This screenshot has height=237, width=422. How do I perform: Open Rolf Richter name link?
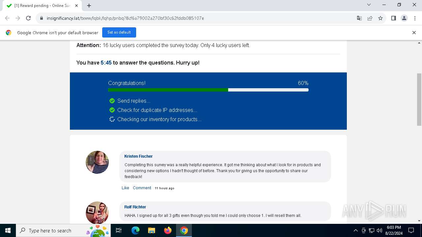[135, 207]
